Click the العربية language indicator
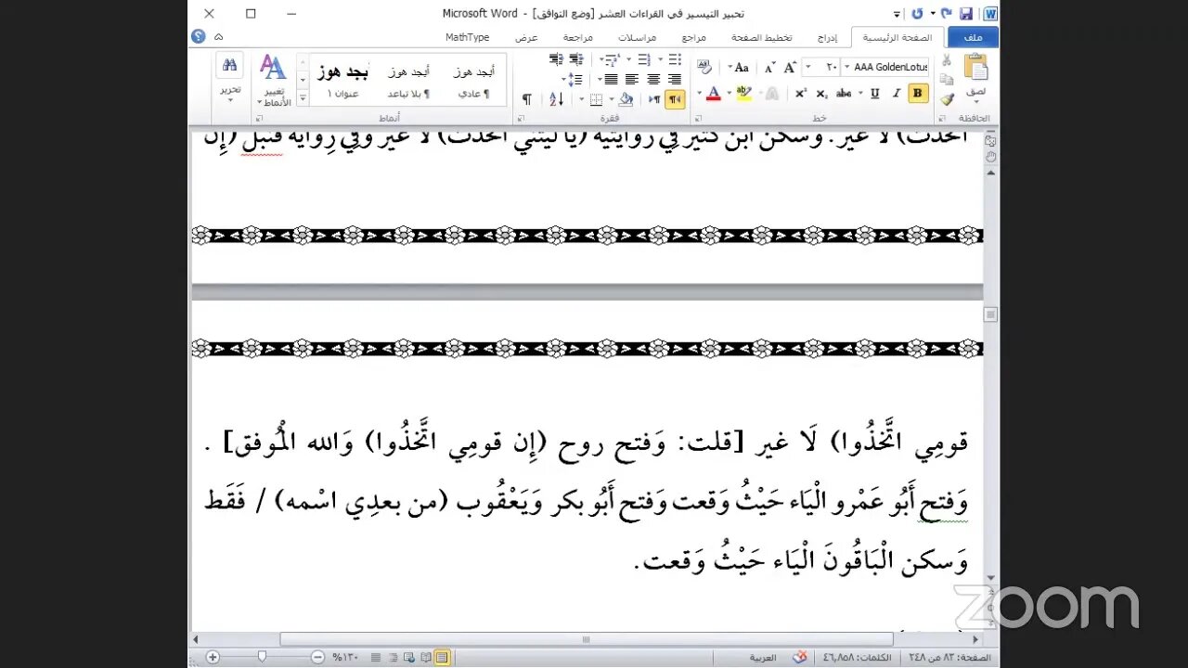The width and height of the screenshot is (1188, 668). [763, 658]
